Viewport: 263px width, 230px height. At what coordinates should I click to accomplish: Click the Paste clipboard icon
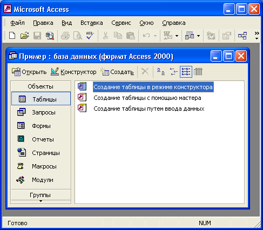click(131, 36)
